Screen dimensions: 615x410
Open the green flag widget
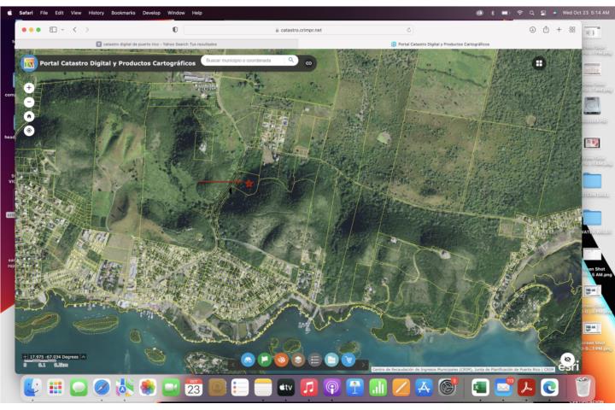(265, 360)
